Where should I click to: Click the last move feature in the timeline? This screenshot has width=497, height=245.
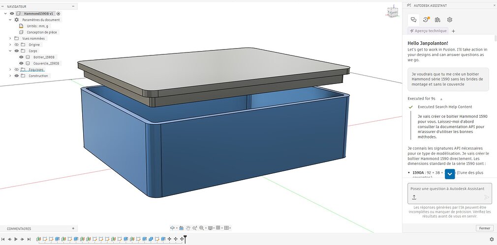click(x=182, y=239)
